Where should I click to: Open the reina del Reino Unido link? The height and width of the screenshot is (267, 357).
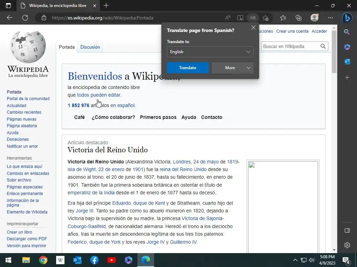[183, 169]
